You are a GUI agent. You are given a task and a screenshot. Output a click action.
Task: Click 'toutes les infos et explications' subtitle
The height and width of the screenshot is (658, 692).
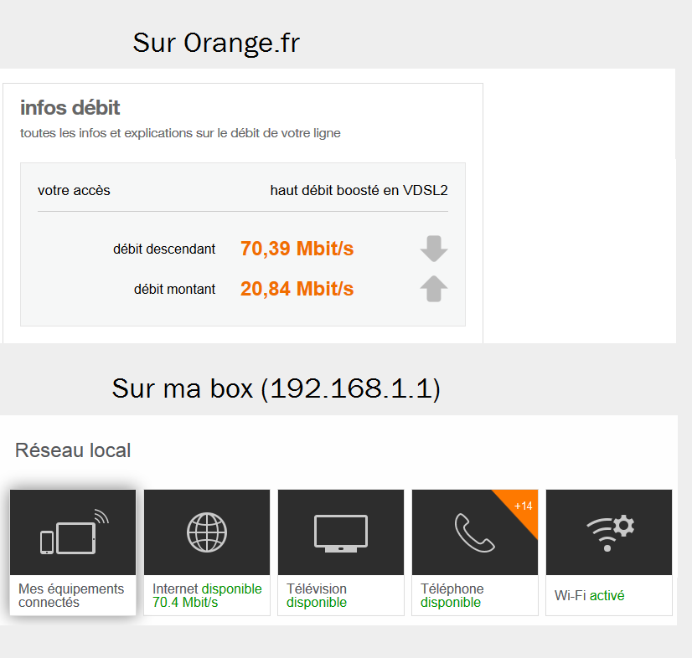180,133
